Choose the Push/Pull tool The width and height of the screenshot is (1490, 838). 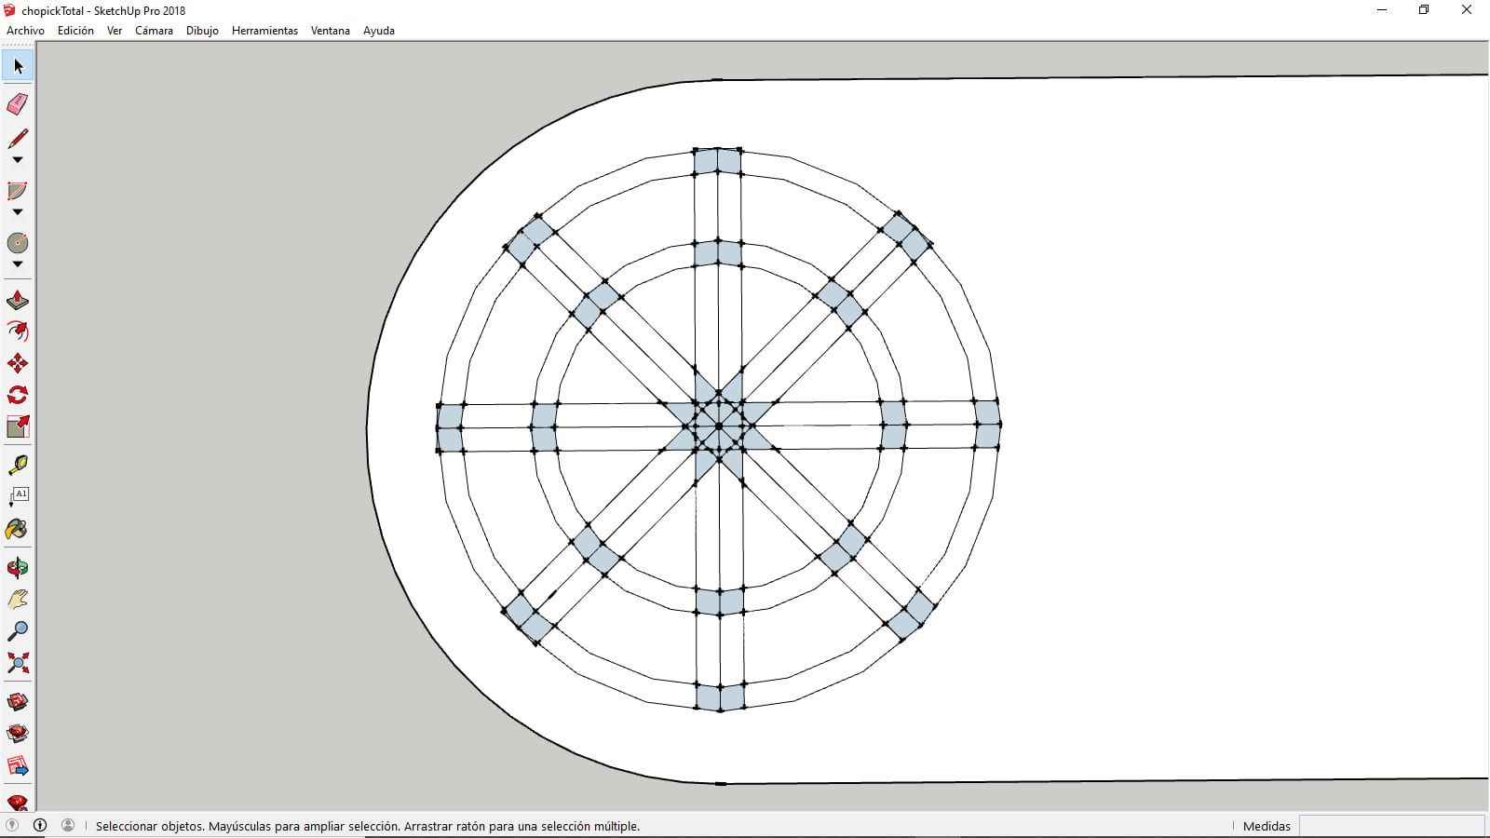[x=18, y=301]
